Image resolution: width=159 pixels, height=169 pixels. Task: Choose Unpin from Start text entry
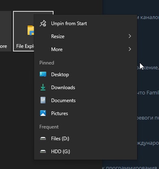[69, 24]
